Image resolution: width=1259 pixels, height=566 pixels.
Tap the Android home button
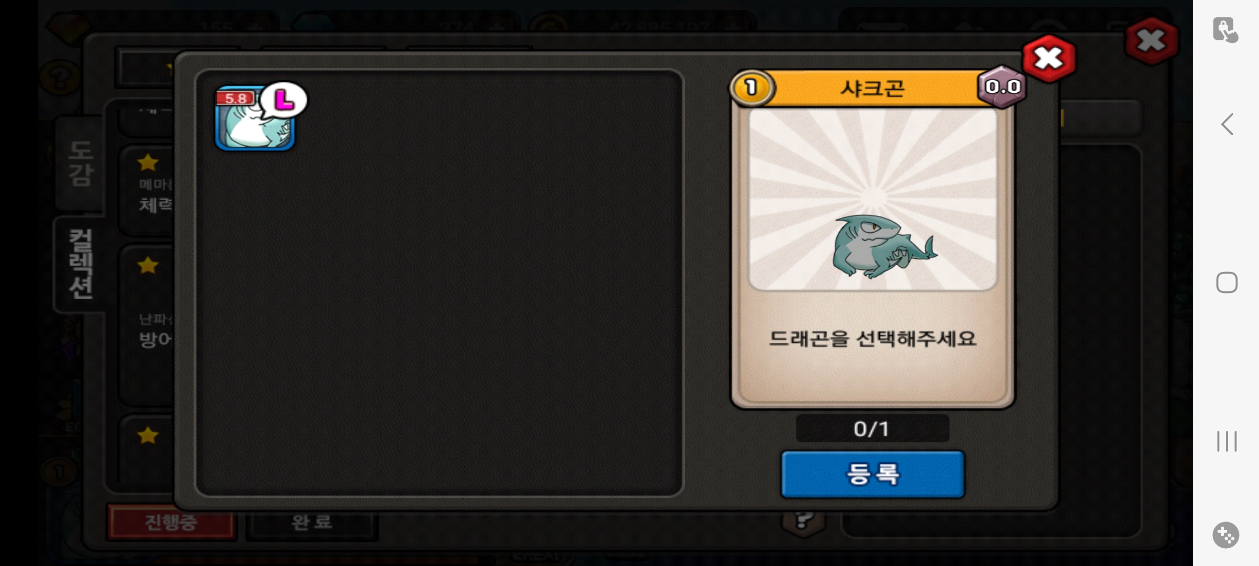(1226, 282)
